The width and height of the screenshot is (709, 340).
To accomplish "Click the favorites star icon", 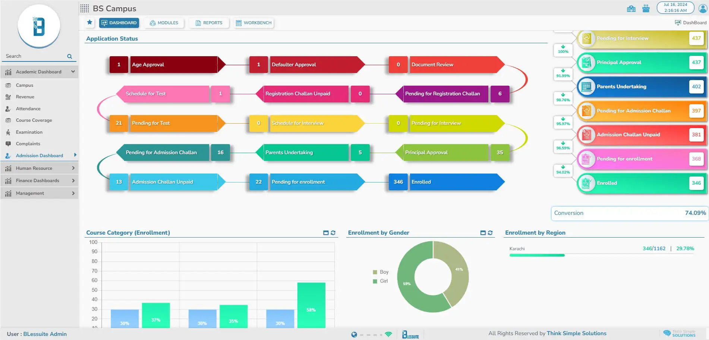I will (89, 22).
